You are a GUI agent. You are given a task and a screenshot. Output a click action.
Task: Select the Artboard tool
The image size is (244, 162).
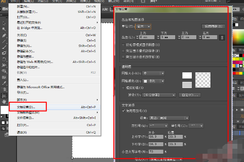click(x=4, y=95)
